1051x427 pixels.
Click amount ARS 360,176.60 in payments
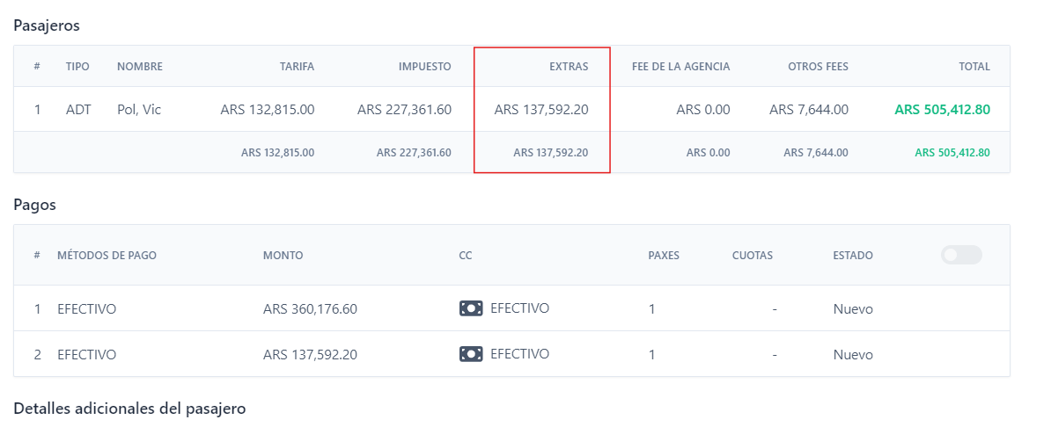pos(310,309)
